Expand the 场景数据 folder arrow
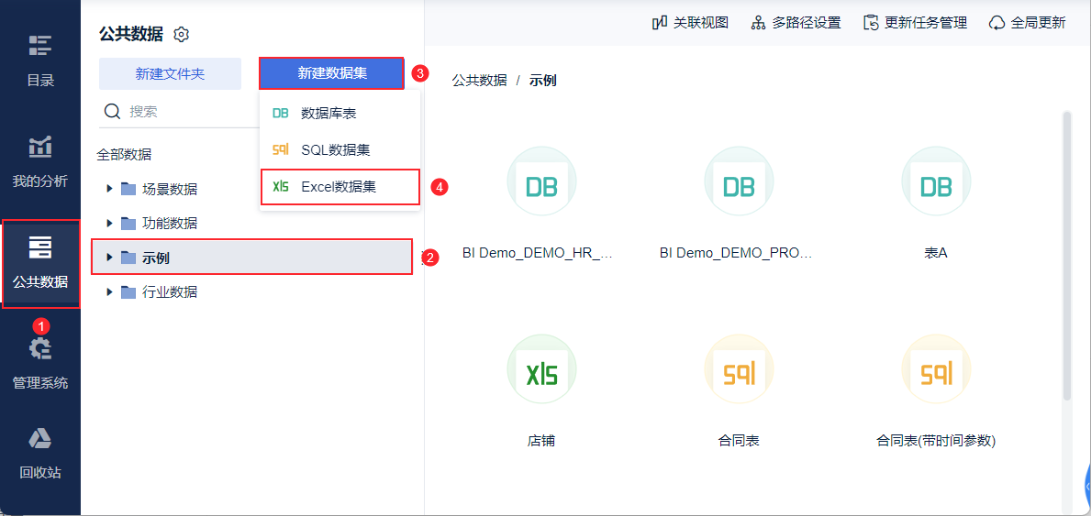 coord(110,189)
